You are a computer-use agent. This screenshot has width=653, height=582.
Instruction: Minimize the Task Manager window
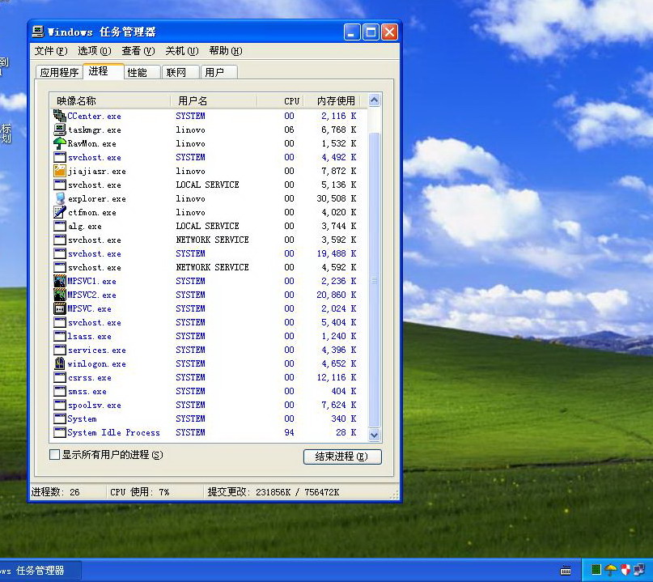[352, 32]
